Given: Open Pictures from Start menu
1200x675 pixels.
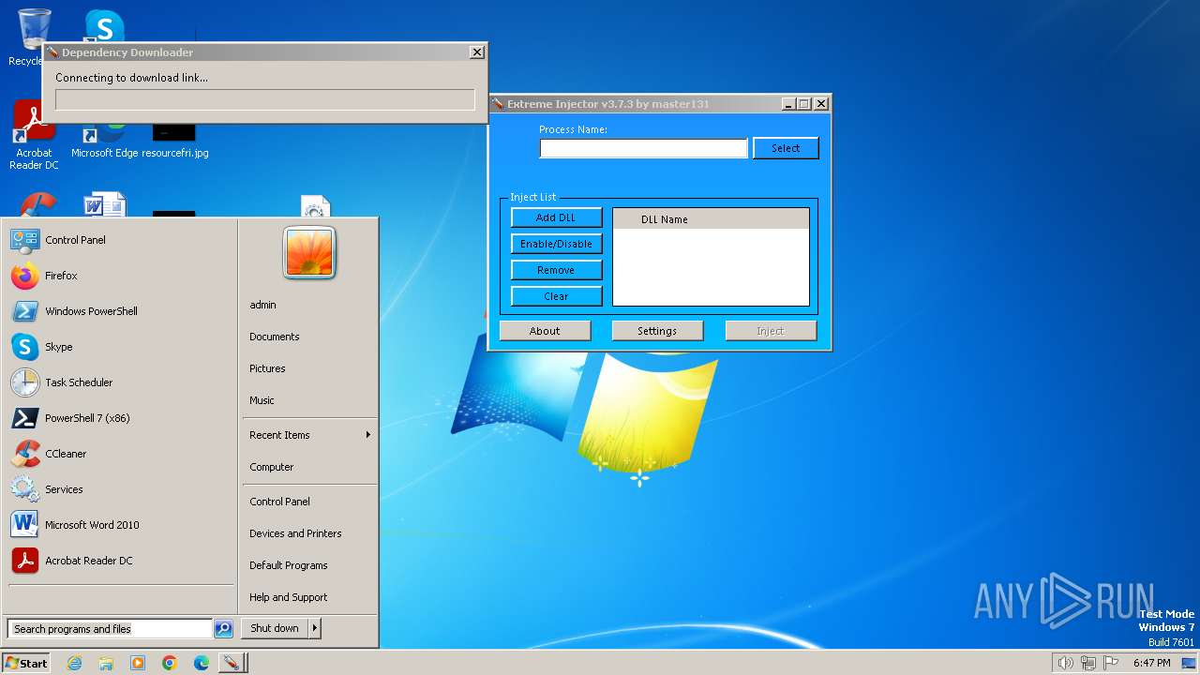Looking at the screenshot, I should click(267, 368).
